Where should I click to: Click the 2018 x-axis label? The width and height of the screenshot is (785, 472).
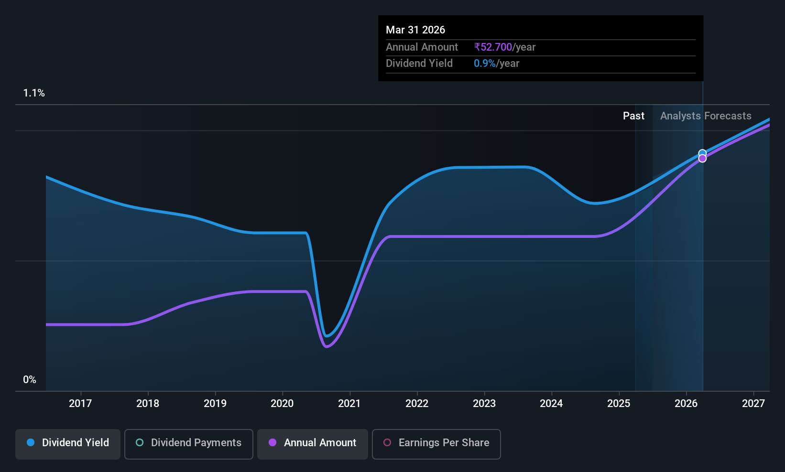[x=148, y=404]
